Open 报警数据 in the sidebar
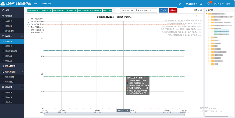This screenshot has height=118, width=235. pos(9,46)
